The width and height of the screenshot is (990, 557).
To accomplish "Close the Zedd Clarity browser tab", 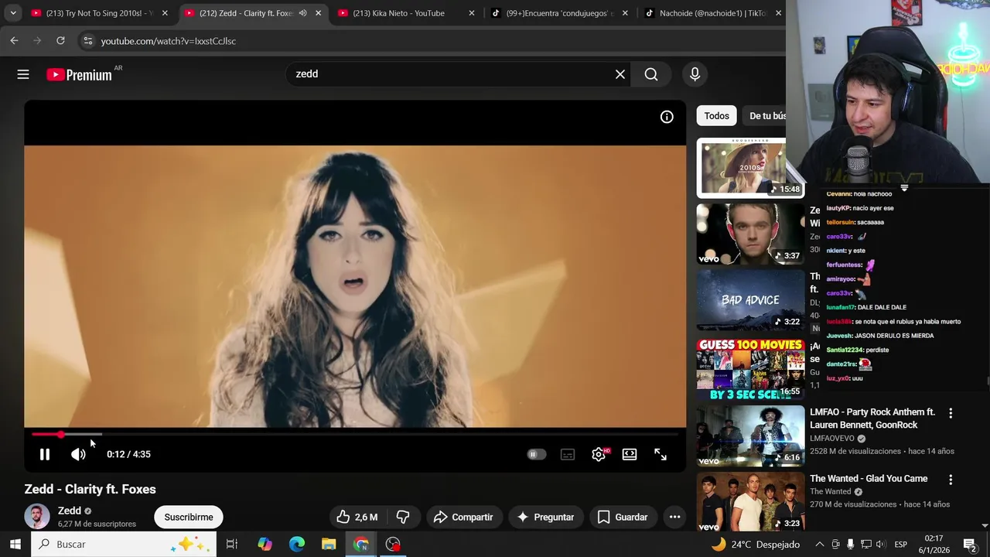I will [318, 13].
